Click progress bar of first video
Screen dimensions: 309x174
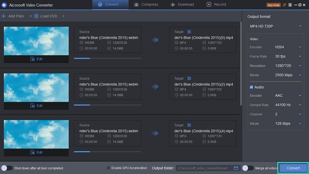tap(107, 58)
